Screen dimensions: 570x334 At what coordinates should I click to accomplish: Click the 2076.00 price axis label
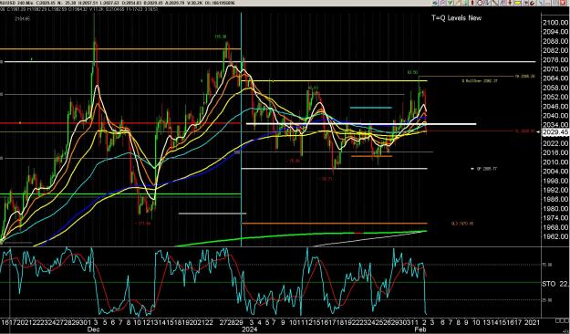[555, 59]
